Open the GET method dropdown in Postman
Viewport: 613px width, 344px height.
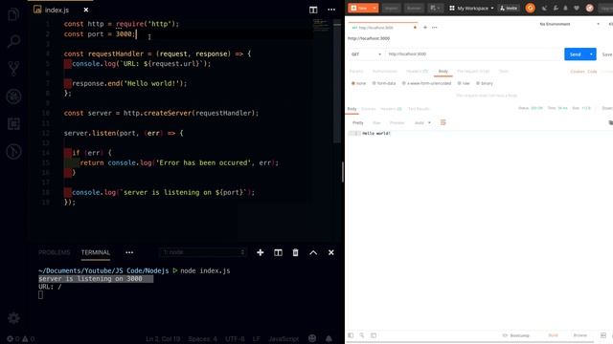(x=366, y=54)
